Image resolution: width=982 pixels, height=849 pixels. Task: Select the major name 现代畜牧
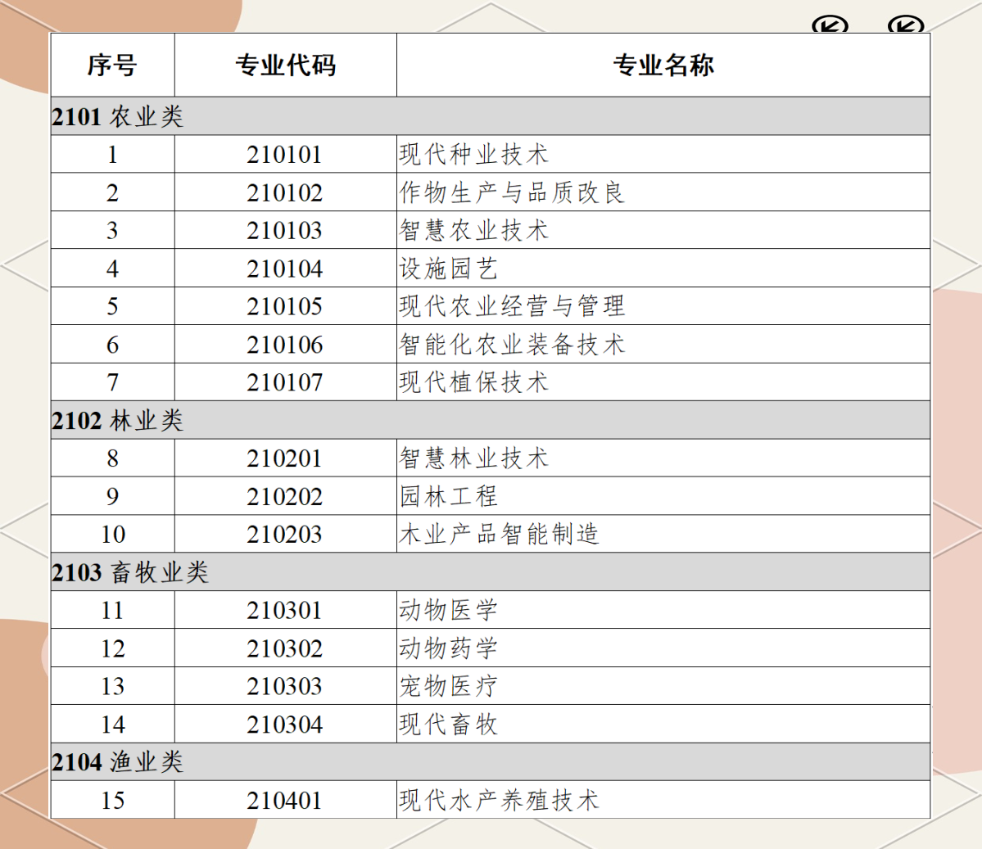449,725
